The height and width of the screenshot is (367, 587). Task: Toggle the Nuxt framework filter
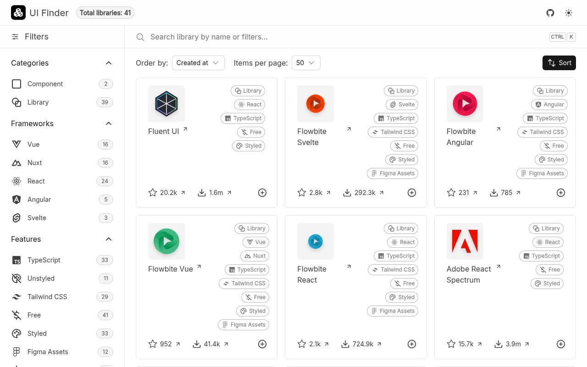pos(62,163)
